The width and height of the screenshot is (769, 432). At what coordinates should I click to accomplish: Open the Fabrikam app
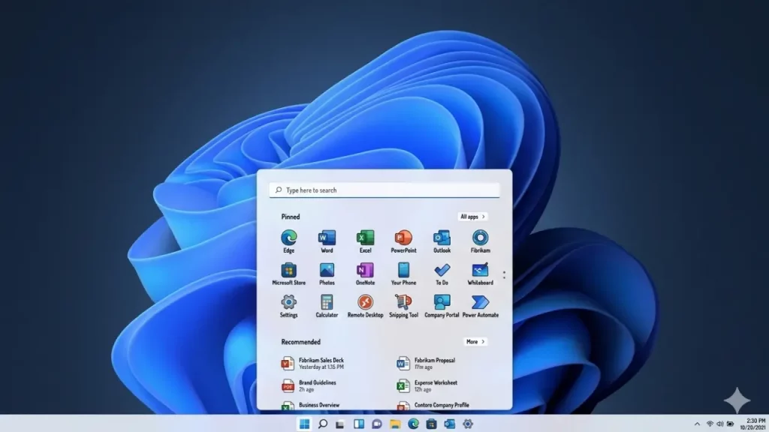tap(479, 237)
